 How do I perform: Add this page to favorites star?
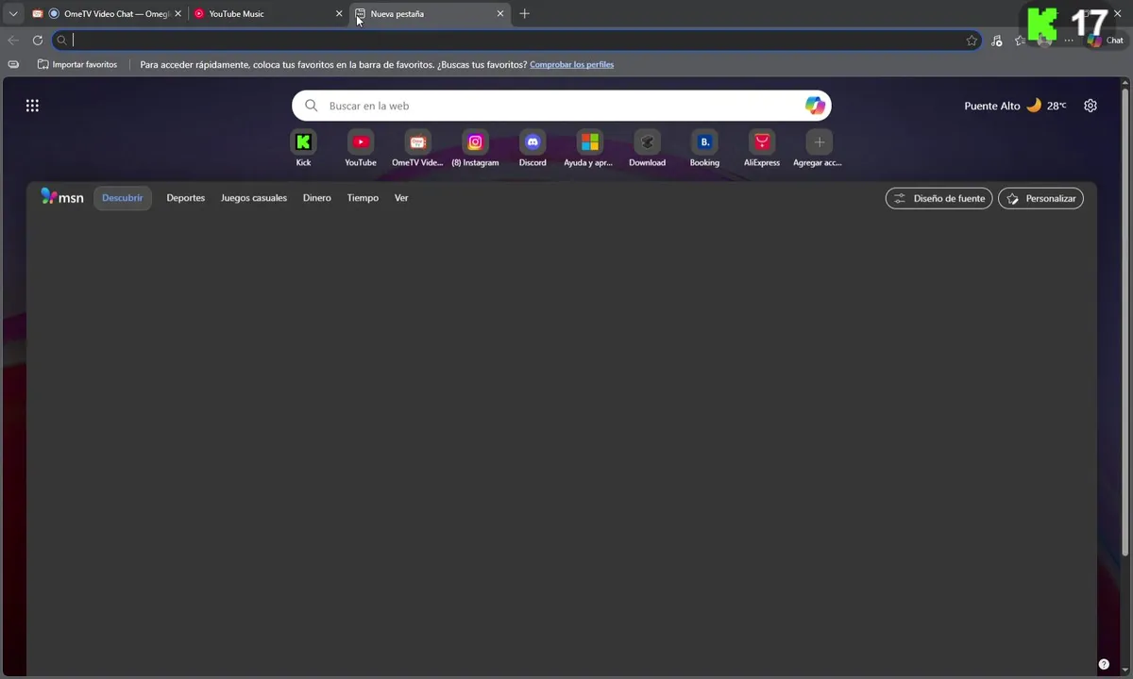coord(972,40)
